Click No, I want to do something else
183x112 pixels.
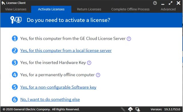point(50,99)
